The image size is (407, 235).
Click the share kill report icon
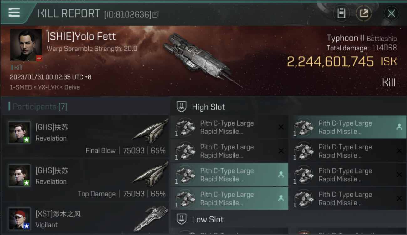(364, 13)
